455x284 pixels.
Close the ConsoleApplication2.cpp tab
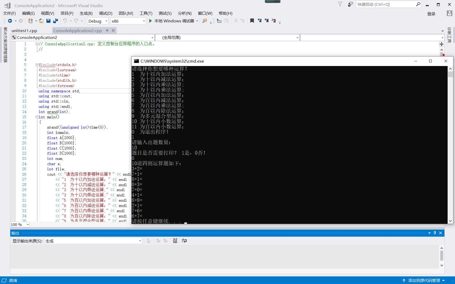pyautogui.click(x=113, y=31)
